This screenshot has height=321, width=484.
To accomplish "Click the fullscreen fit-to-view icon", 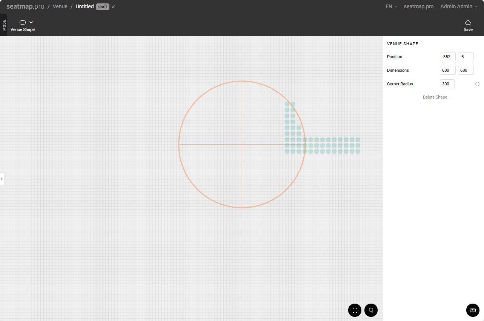I will [x=355, y=310].
